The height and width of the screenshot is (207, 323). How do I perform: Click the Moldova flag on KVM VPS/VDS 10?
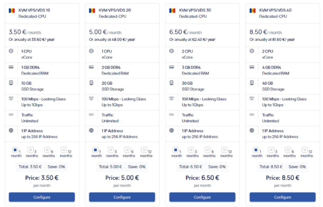[12, 10]
